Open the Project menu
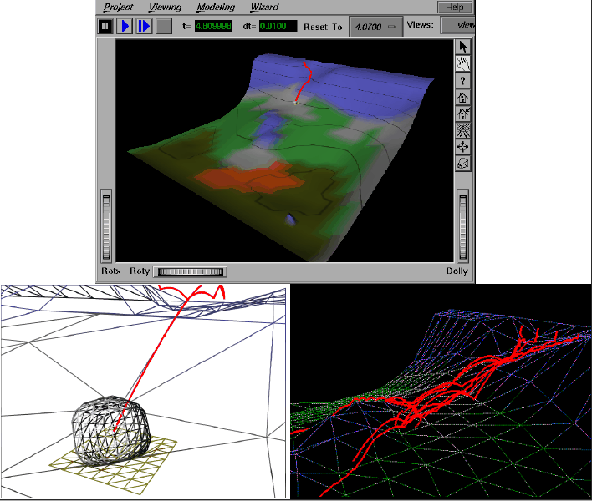This screenshot has height=501, width=592. [118, 7]
